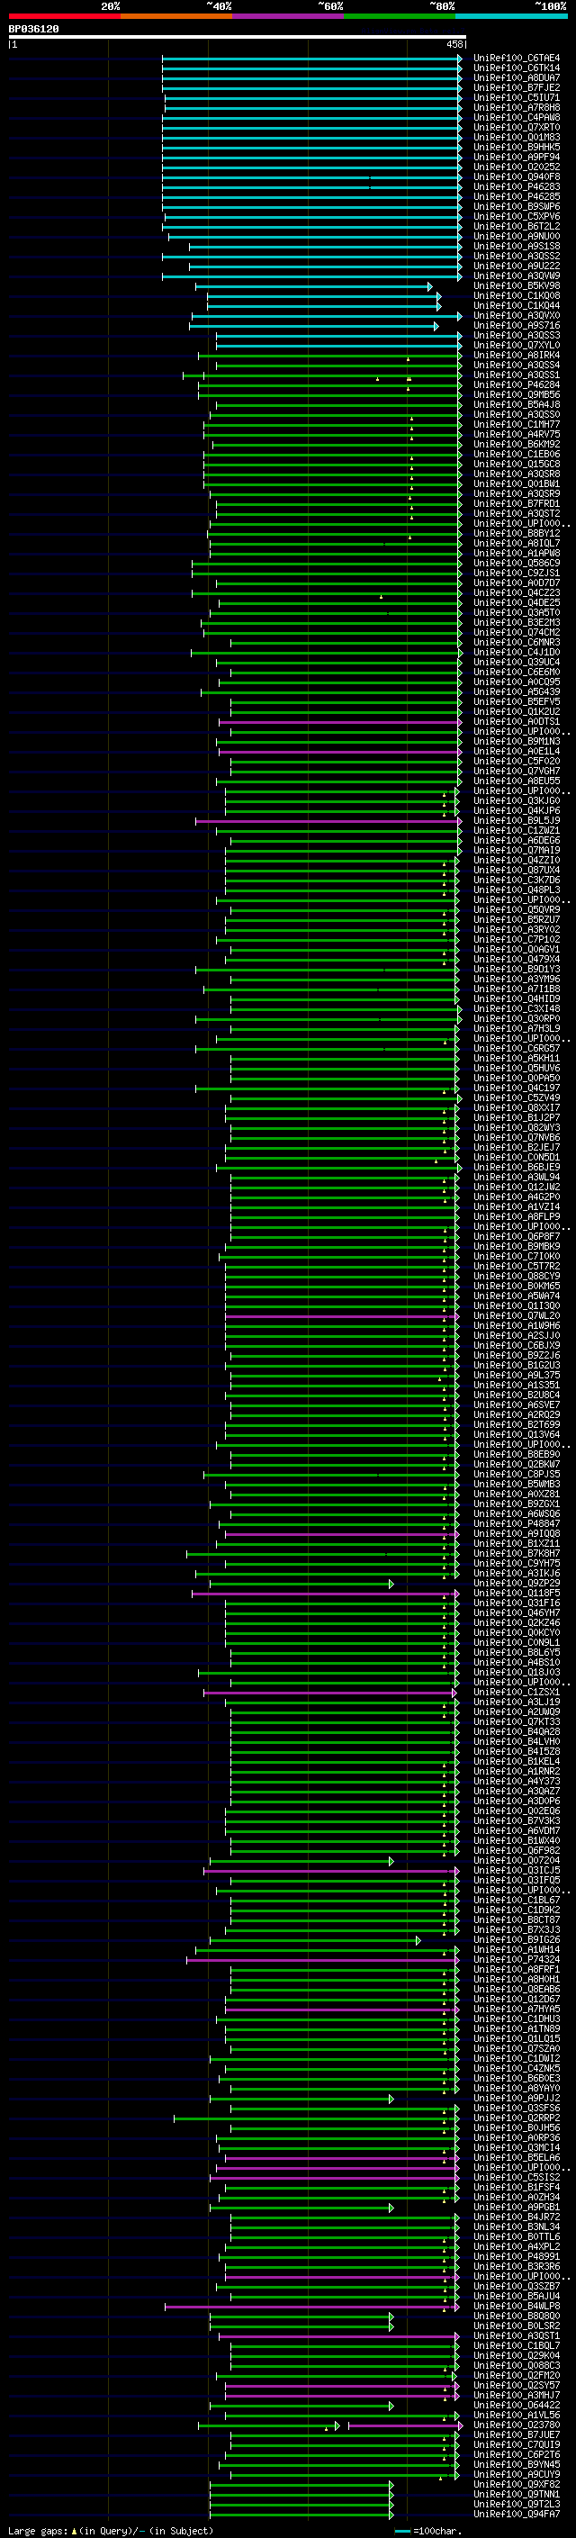Click the UniRef100_A0E1L4 label
Image resolution: width=576 pixels, height=2538 pixels.
(516, 751)
